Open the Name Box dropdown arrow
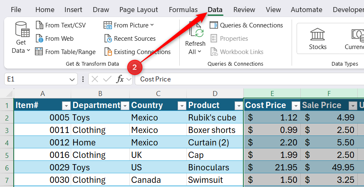 (72, 80)
